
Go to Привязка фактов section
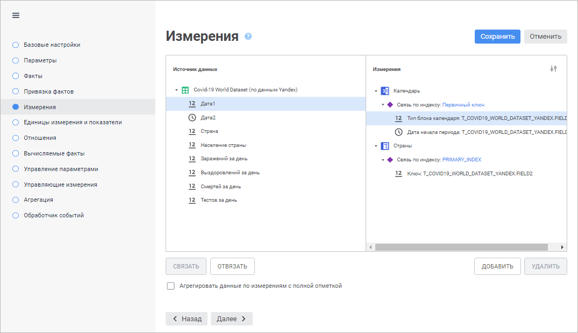click(48, 91)
